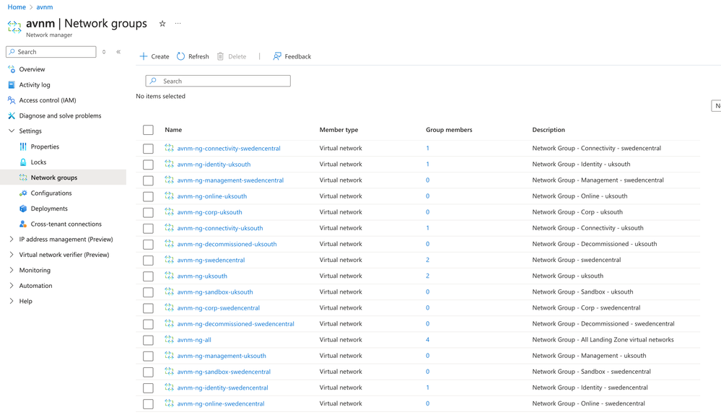Viewport: 721px width, 420px height.
Task: Expand Virtual network verifier (Preview) section
Action: 12,255
